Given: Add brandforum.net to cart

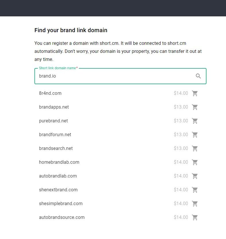Looking at the screenshot, I should pyautogui.click(x=195, y=134).
